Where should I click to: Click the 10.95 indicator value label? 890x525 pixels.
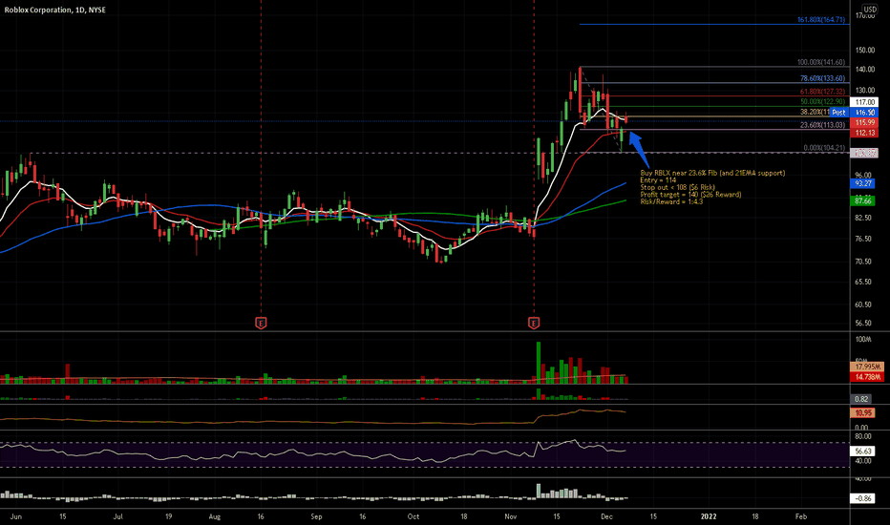coord(862,413)
